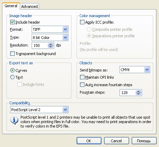
Task: Toggle Auto increase fountain steps
Action: (x=82, y=85)
